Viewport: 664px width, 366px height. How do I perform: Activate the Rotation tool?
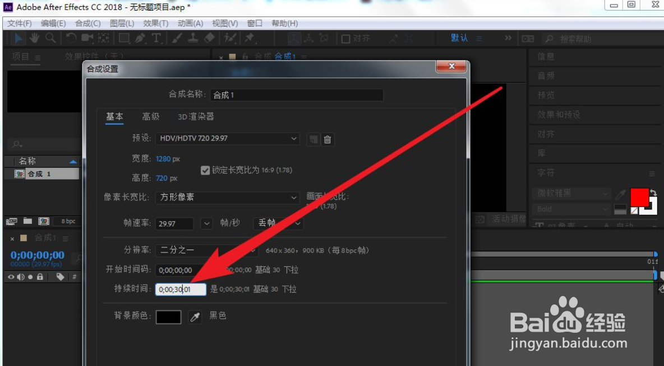71,39
